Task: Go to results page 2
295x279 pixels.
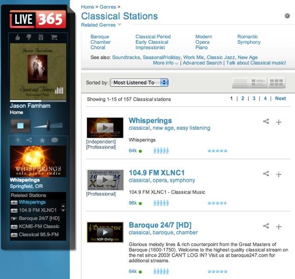Action: tap(243, 98)
